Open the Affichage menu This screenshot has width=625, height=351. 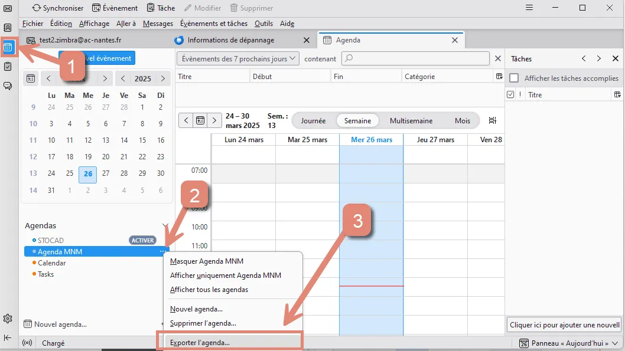pyautogui.click(x=94, y=24)
